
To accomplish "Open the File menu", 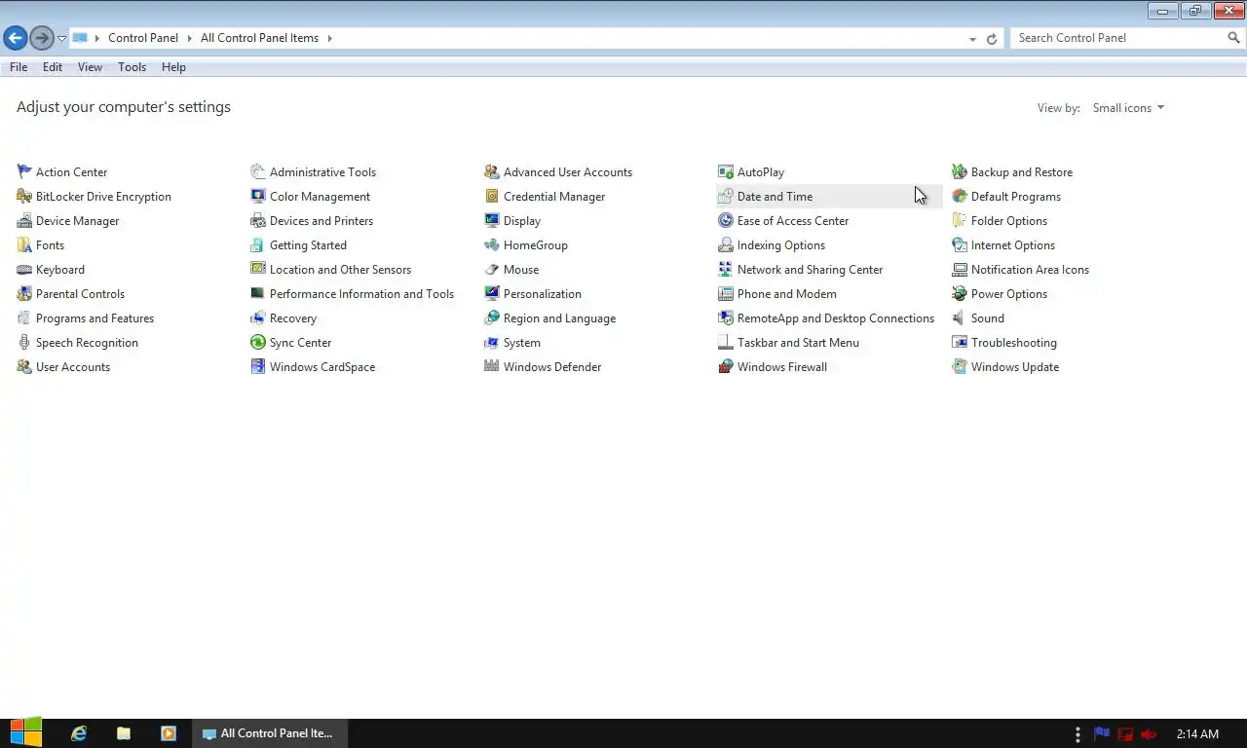I will click(x=19, y=67).
